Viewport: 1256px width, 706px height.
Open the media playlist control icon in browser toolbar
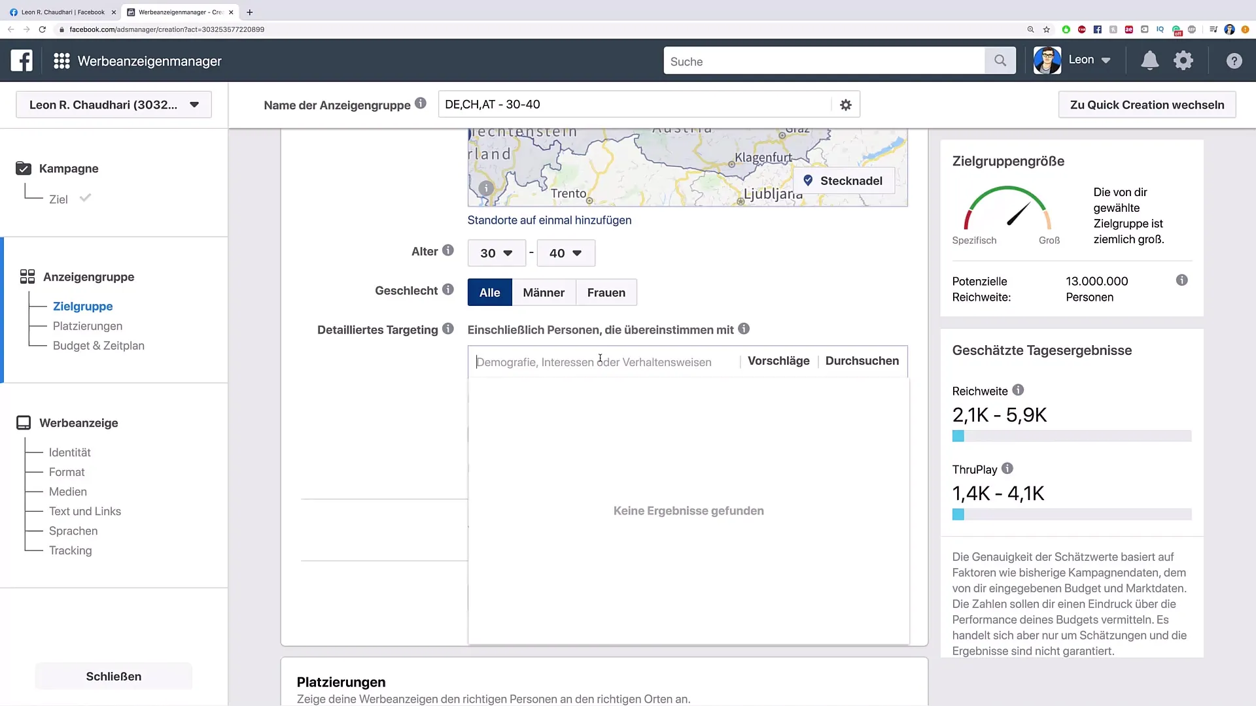click(x=1213, y=29)
